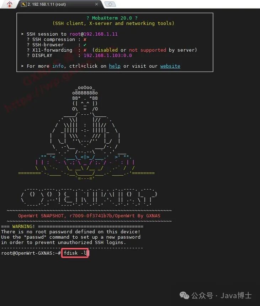Image resolution: width=260 pixels, height=306 pixels.
Task: Click the MobaXterm 20.0 banner title
Action: (x=112, y=18)
